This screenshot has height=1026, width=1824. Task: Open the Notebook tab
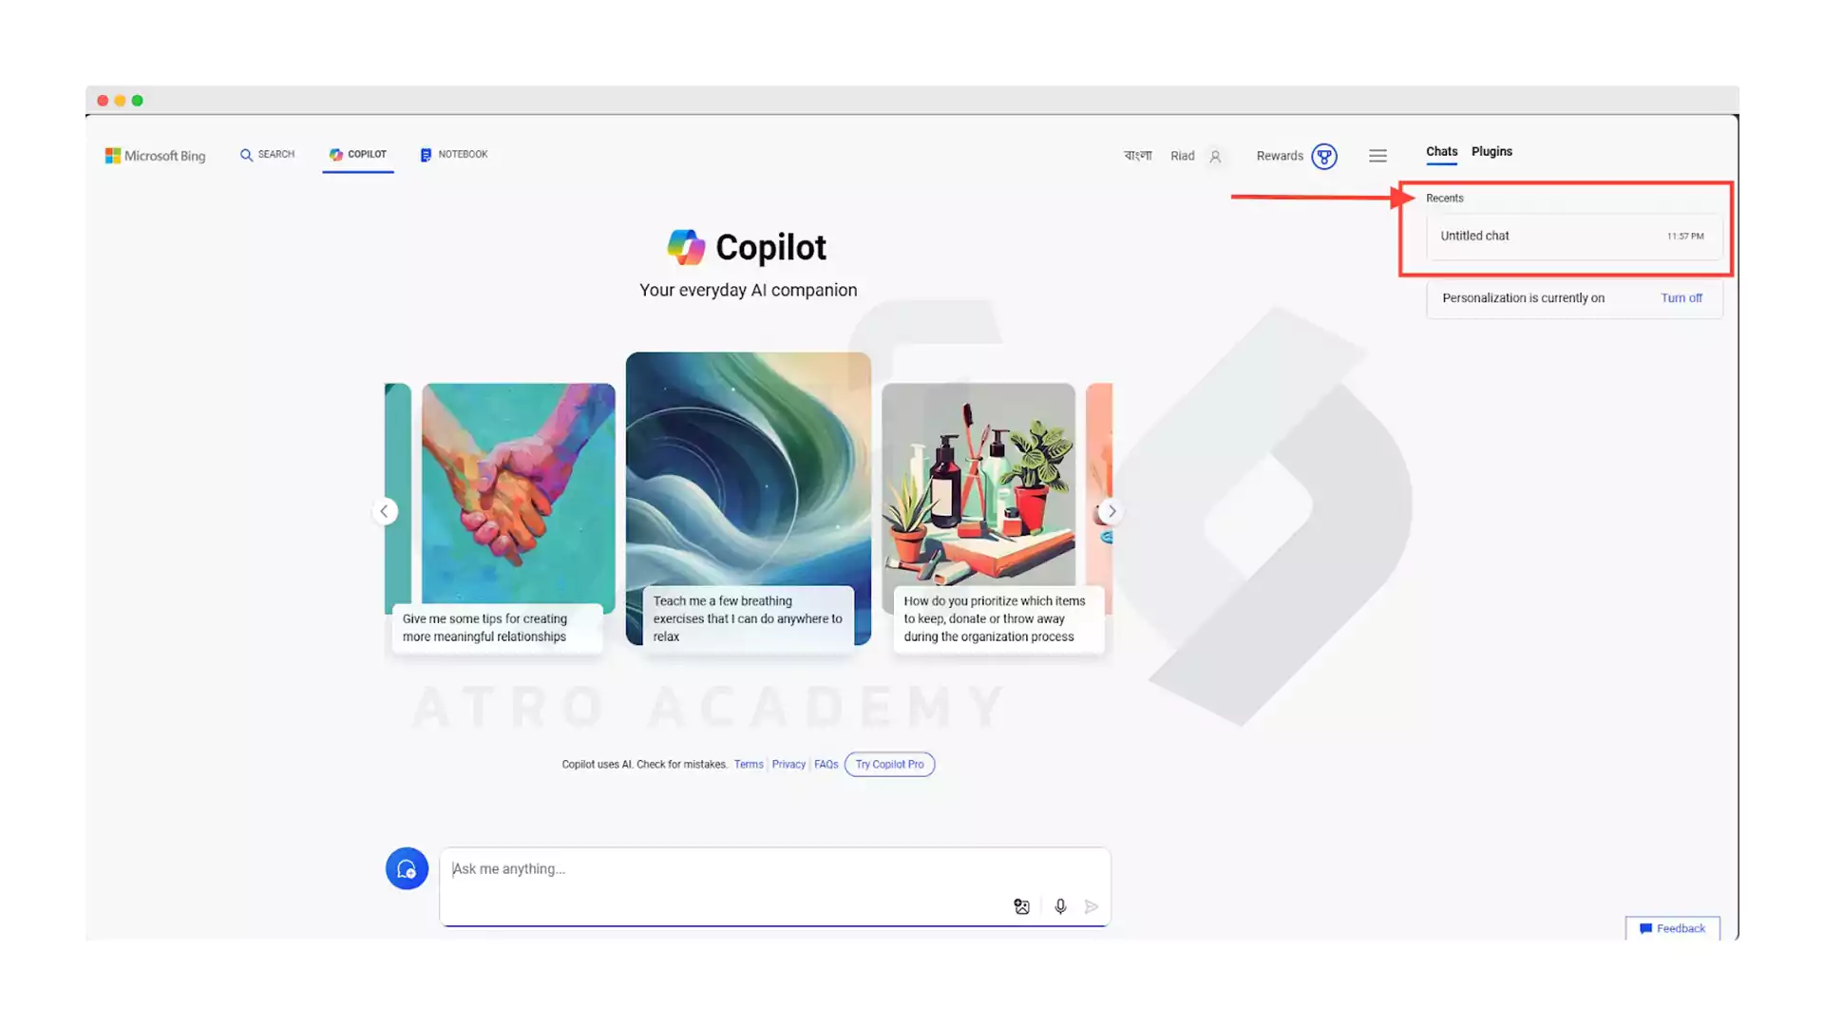[454, 154]
